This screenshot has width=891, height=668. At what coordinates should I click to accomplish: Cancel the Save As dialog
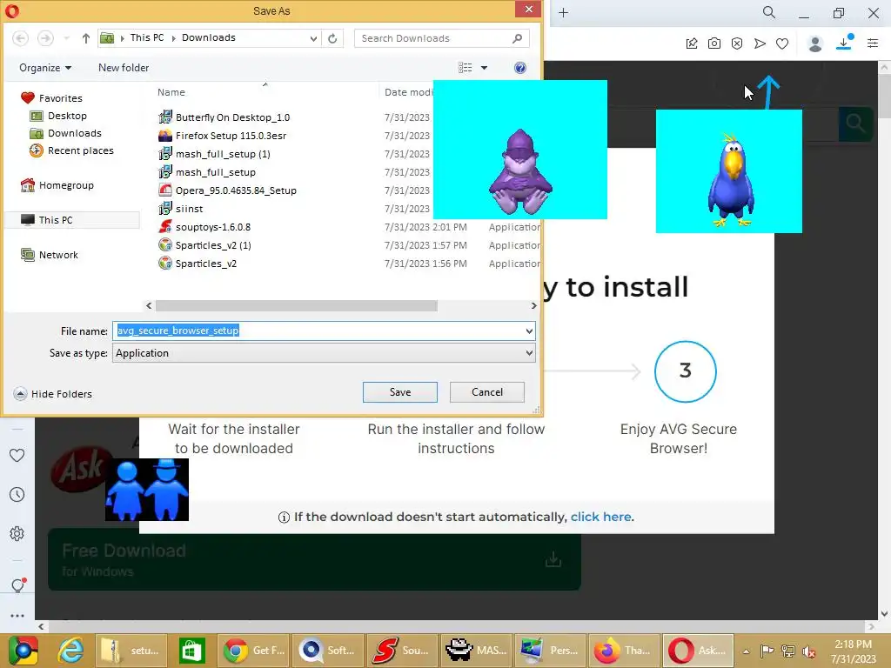[487, 392]
